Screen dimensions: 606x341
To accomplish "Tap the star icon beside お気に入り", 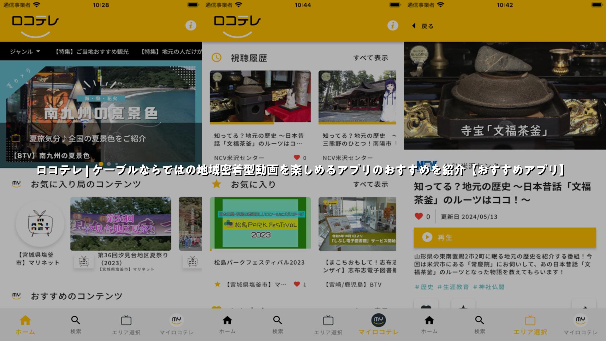I will point(216,184).
